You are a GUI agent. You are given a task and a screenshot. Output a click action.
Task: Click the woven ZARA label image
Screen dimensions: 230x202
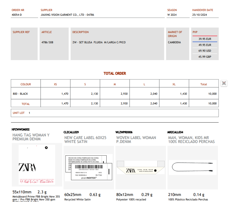click(x=140, y=168)
